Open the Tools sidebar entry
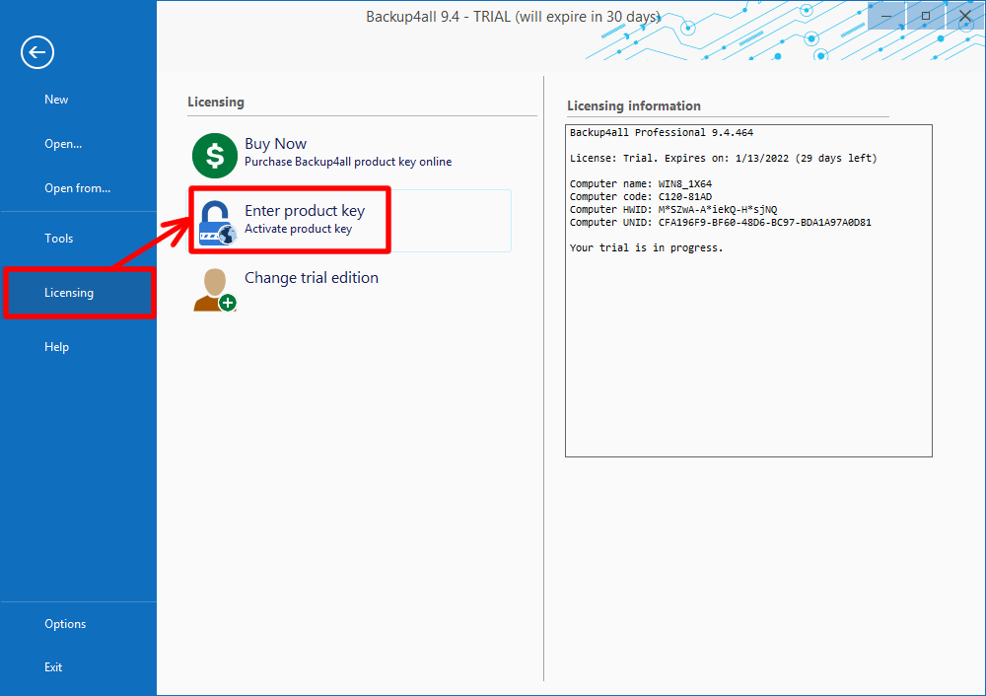Viewport: 986px width, 696px height. coord(58,238)
